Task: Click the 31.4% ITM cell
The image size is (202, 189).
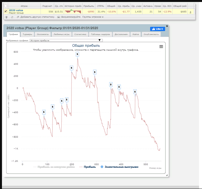Action: [101, 12]
